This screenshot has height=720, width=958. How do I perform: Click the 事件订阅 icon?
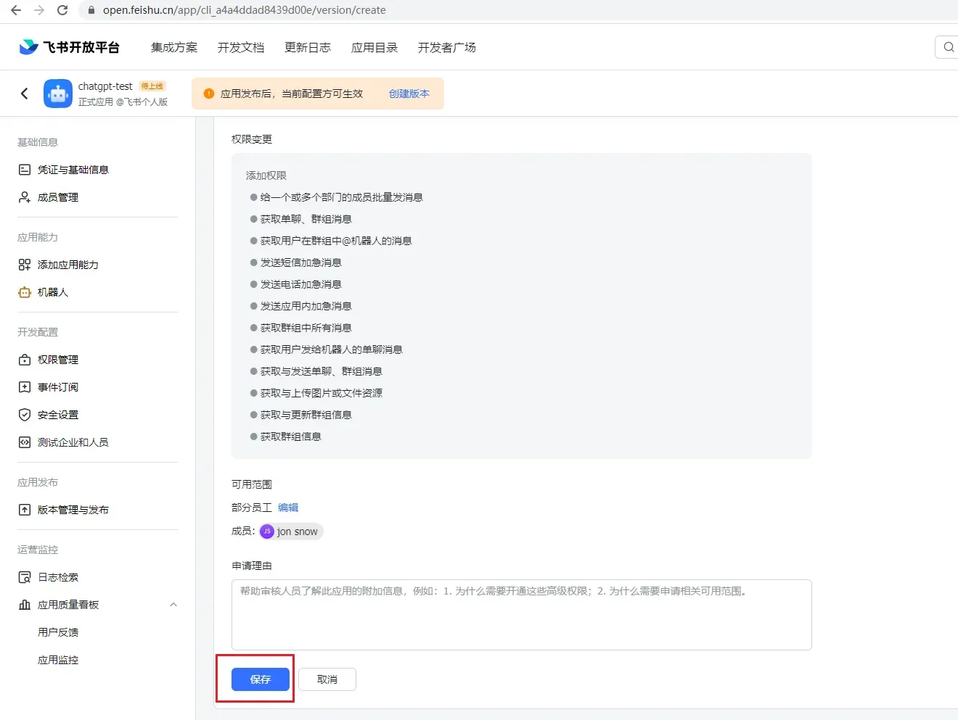click(x=25, y=387)
